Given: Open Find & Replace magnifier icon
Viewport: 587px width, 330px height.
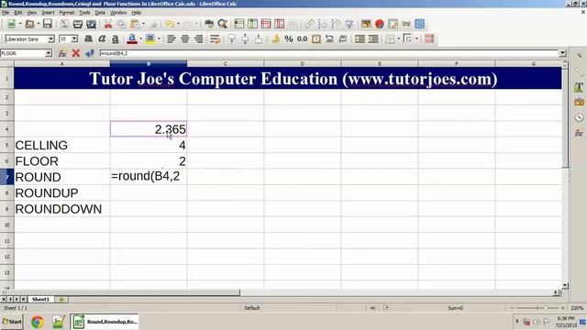Looking at the screenshot, I should tap(222, 24).
